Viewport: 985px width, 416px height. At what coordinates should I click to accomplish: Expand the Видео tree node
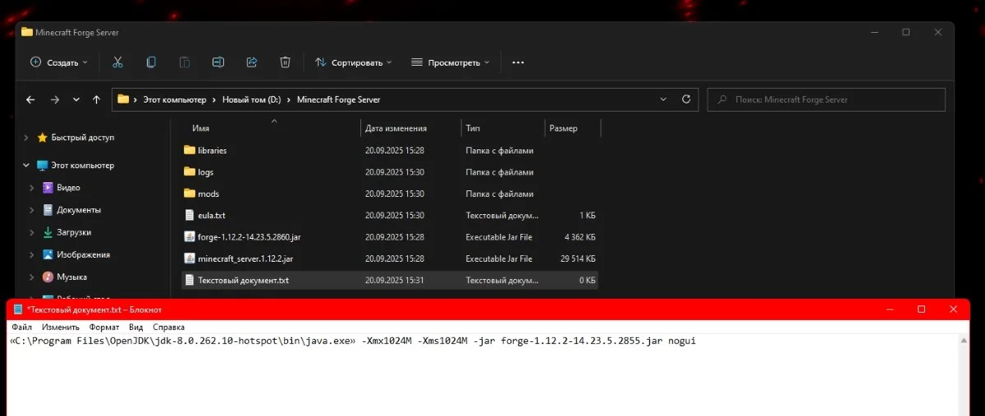31,188
